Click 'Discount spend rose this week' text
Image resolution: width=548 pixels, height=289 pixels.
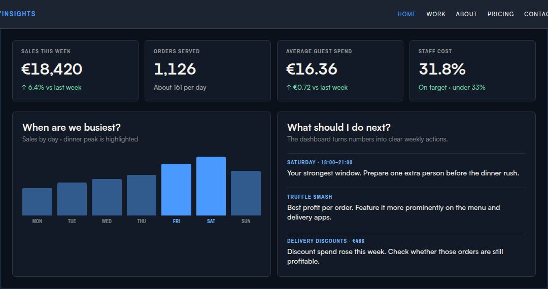tap(395, 257)
